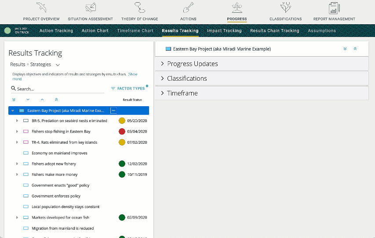Open the Theory of Change icon

[139, 8]
